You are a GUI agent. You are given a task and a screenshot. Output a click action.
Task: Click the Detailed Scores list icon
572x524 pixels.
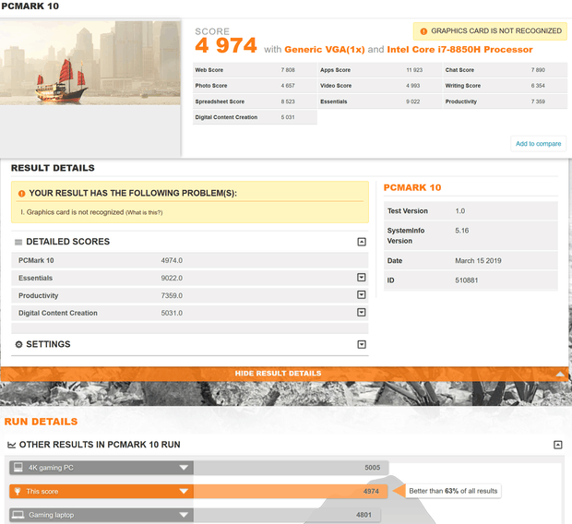(18, 242)
